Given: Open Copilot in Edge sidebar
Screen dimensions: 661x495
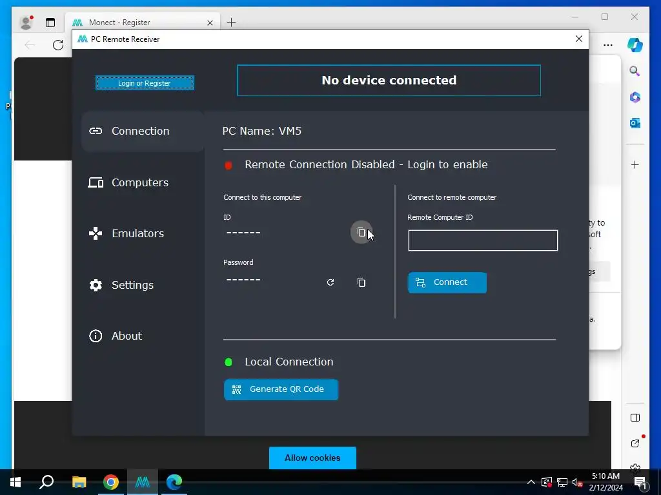Looking at the screenshot, I should coord(635,45).
